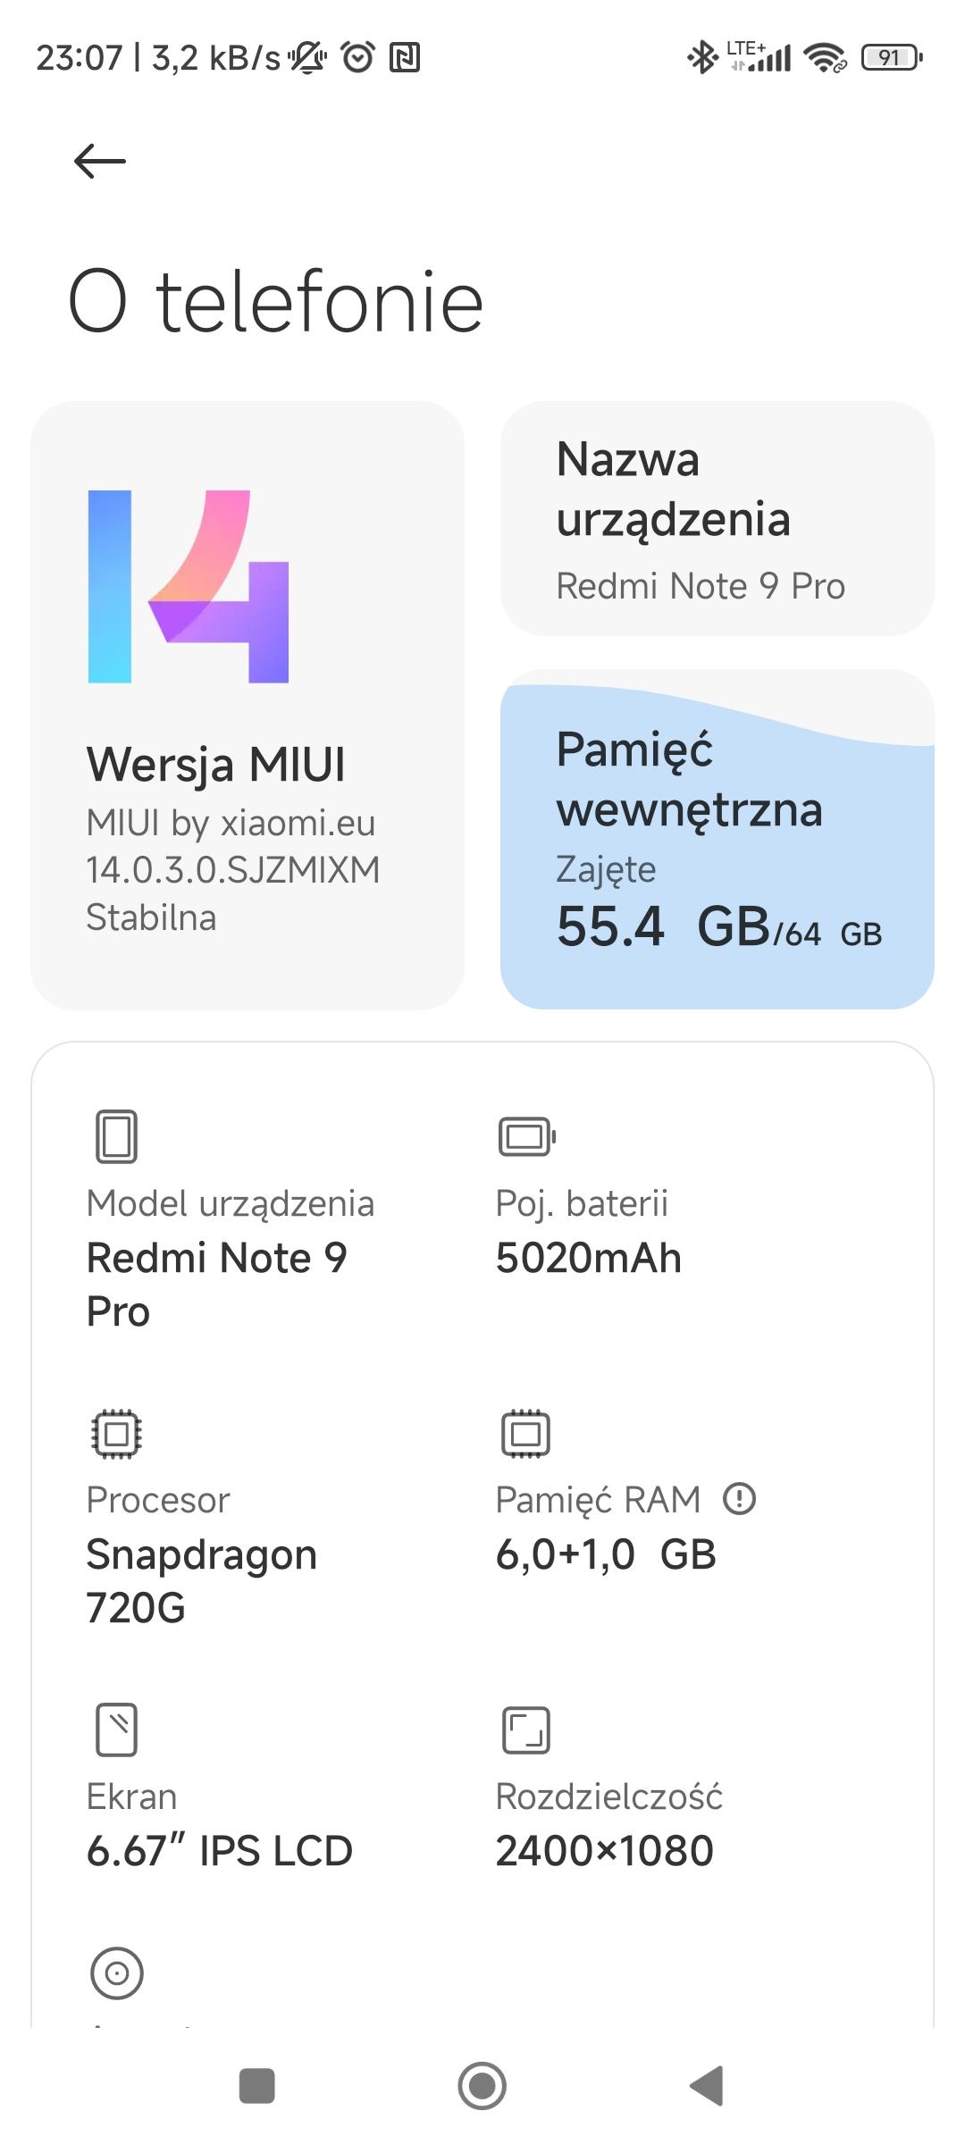Tap the RAM memory chip icon
This screenshot has width=965, height=2144.
coord(525,1434)
